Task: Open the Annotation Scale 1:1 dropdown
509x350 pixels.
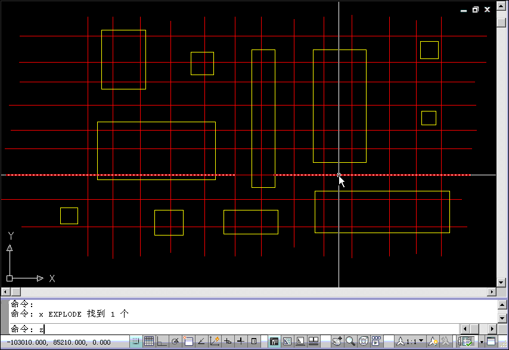Action: (x=410, y=342)
